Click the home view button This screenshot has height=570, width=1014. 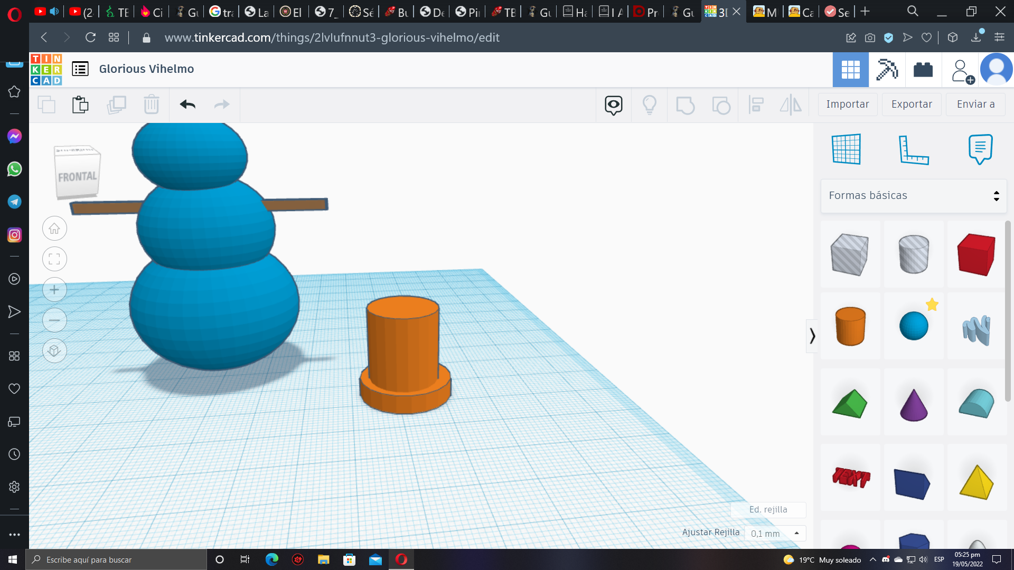[x=54, y=229]
